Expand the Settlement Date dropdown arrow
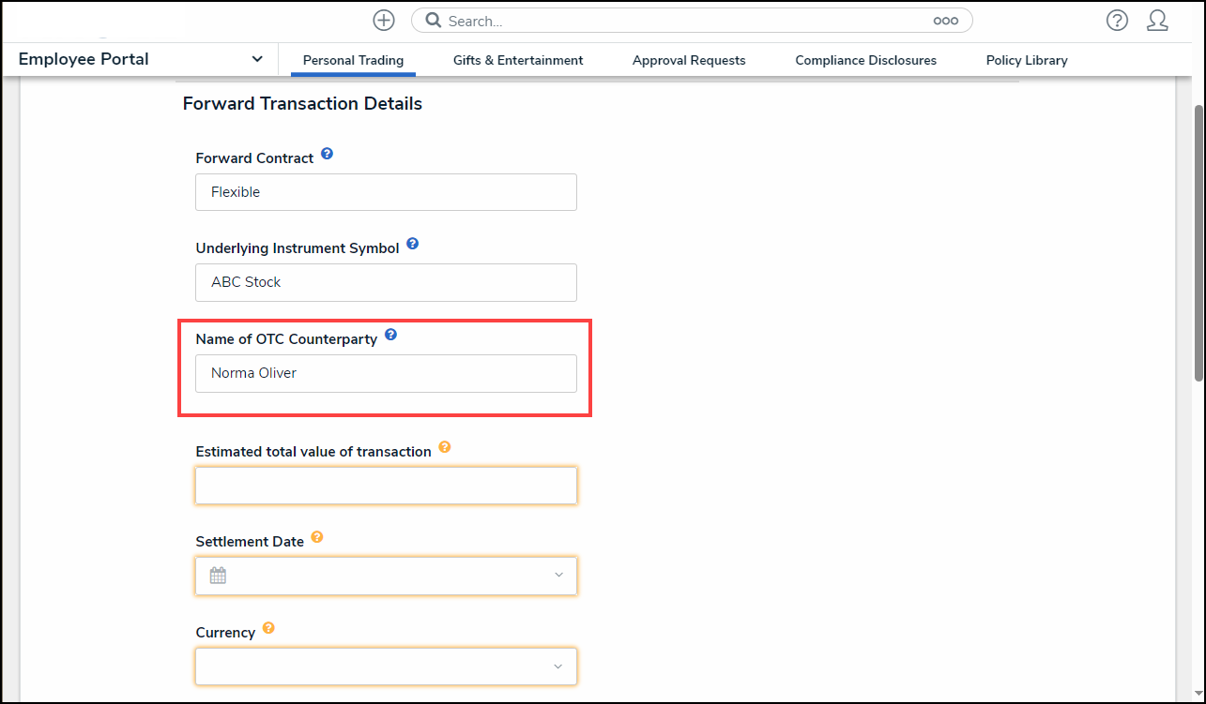1206x704 pixels. coord(558,576)
